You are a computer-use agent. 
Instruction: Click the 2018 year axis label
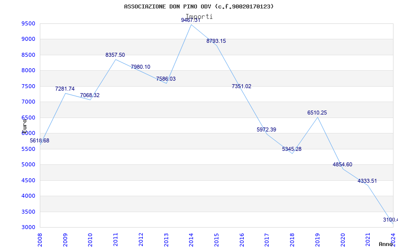pyautogui.click(x=292, y=240)
